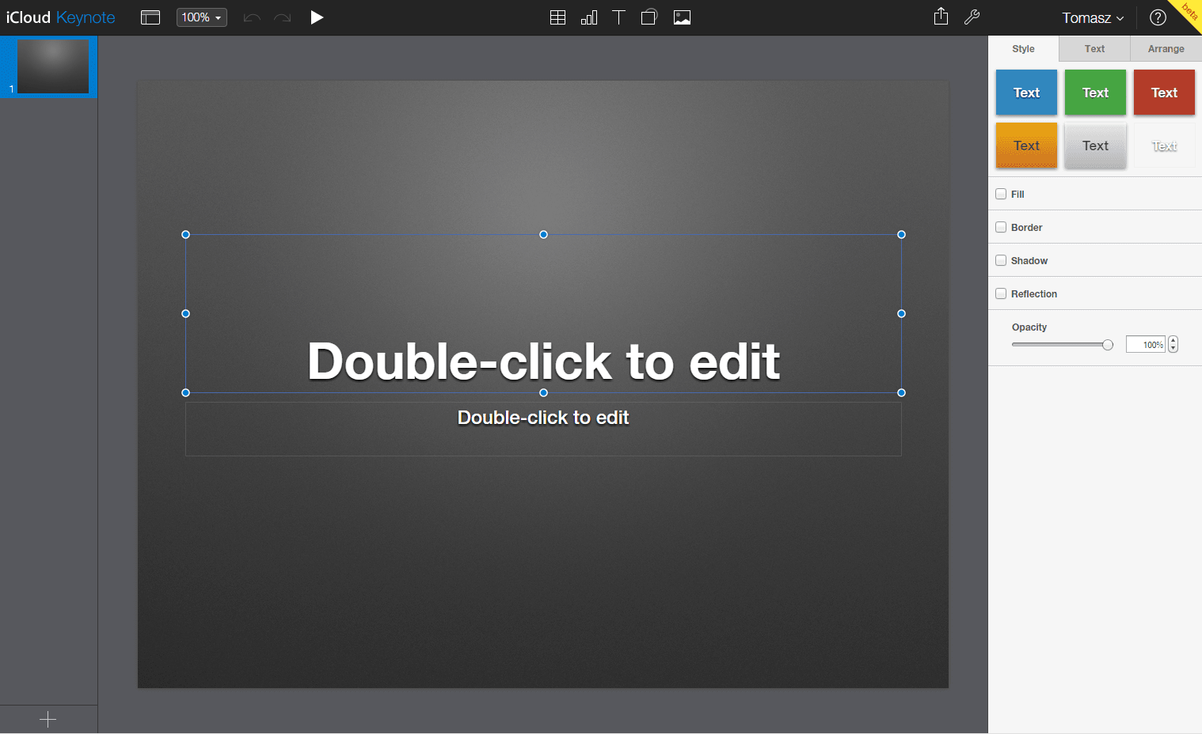Open the 100% zoom dropdown
Screen dimensions: 1202x734
pyautogui.click(x=201, y=17)
